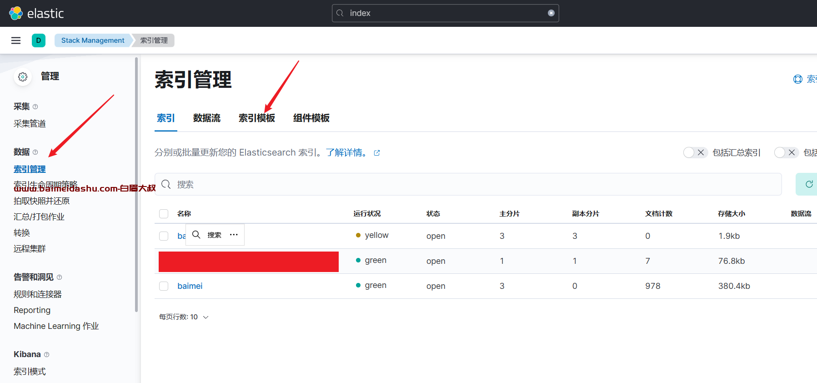Open 索引模式 under Kibana
The width and height of the screenshot is (817, 383).
30,372
